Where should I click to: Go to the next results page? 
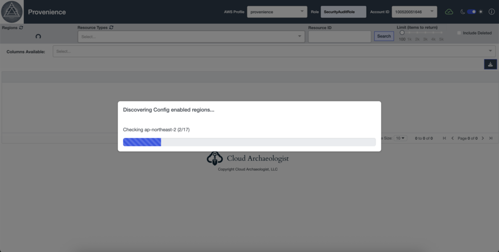(x=483, y=138)
